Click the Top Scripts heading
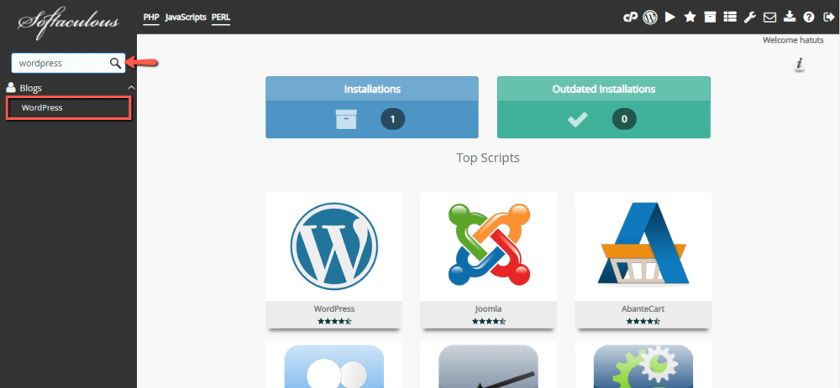The height and width of the screenshot is (388, 840). coord(488,158)
